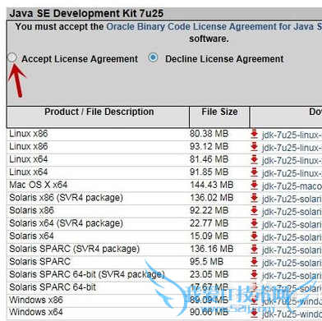
Task: Select the Decline License Agreement radio button
Action: pos(153,57)
